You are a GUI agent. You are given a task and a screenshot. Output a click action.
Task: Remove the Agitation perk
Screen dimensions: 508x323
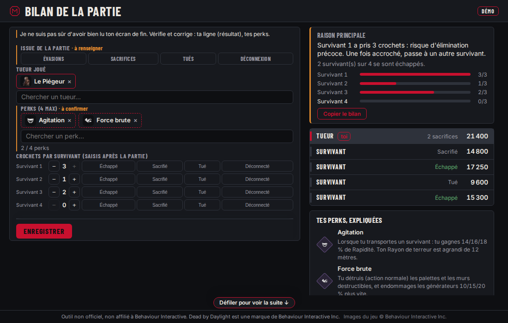[x=69, y=121]
